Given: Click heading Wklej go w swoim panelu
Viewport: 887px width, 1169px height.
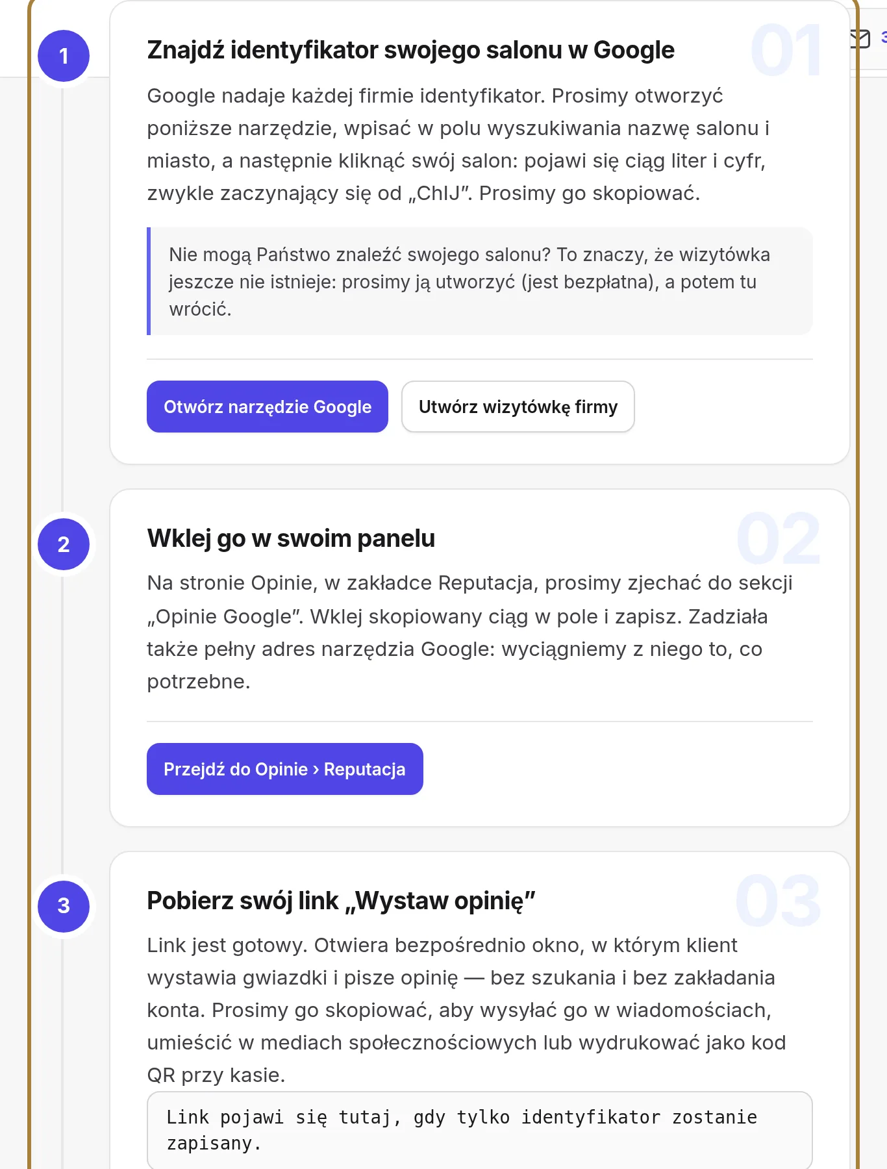Looking at the screenshot, I should (291, 538).
